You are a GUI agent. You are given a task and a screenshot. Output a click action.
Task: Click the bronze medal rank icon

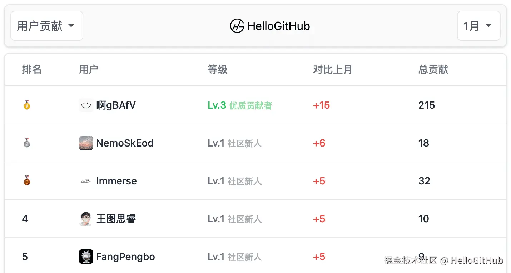click(x=27, y=181)
